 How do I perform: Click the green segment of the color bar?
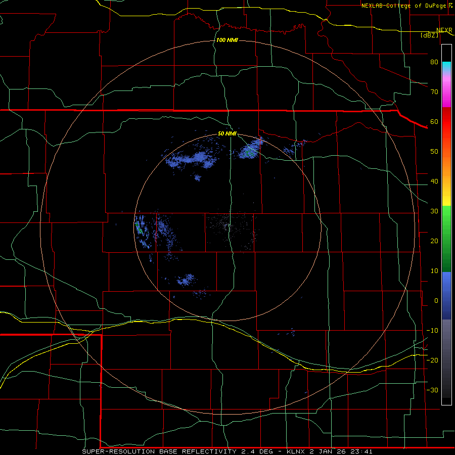(x=446, y=239)
